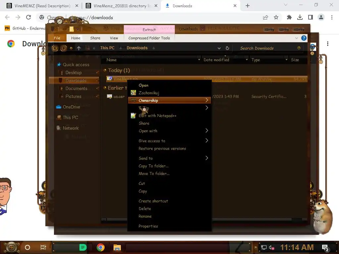Screen dimensions: 339x254
Task: Click muted volume tray icon
Action: (271, 247)
